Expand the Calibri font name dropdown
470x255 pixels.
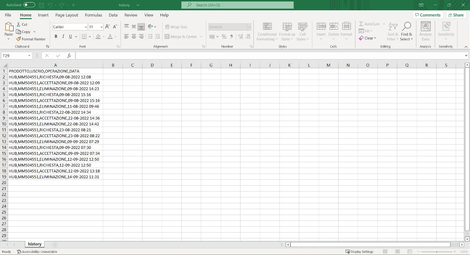click(x=86, y=27)
